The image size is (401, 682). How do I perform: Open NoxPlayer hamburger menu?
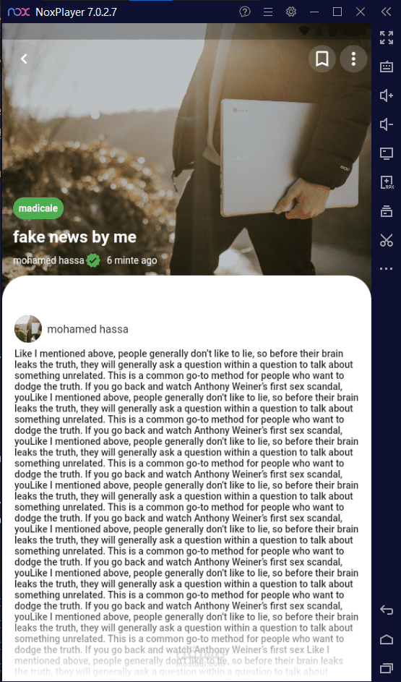[x=268, y=12]
